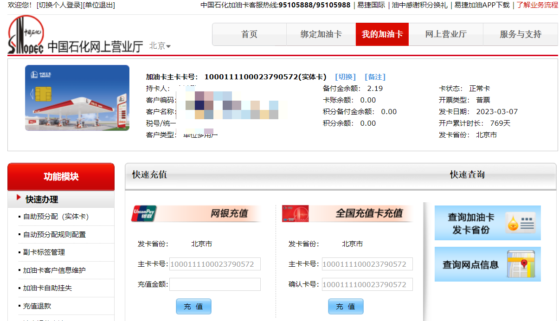Focus the 充值金额 input field

coord(215,284)
